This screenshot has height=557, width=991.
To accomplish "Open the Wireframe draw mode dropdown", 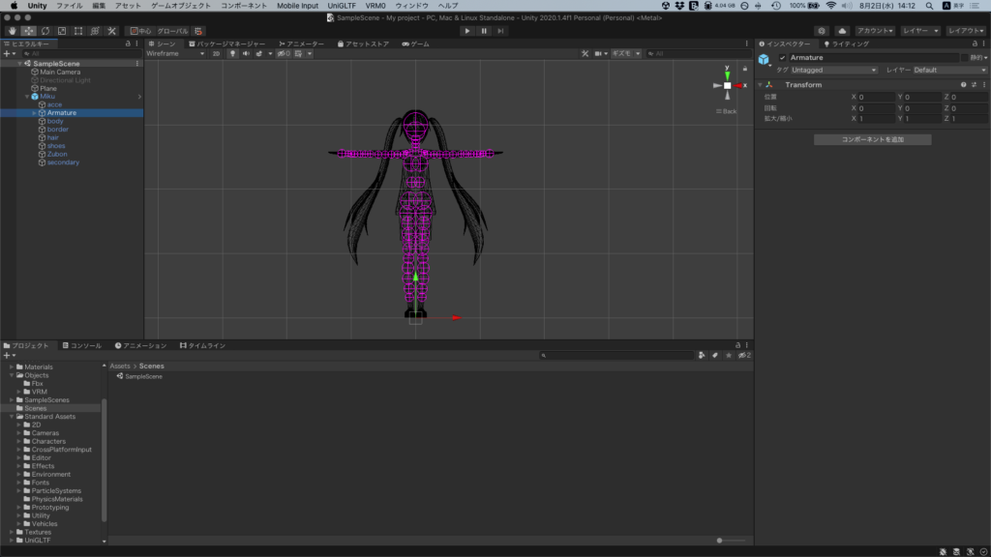I will pyautogui.click(x=175, y=54).
